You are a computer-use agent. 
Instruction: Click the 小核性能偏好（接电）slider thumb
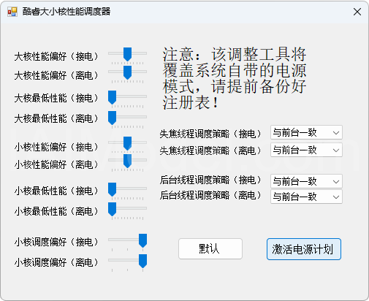click(127, 143)
